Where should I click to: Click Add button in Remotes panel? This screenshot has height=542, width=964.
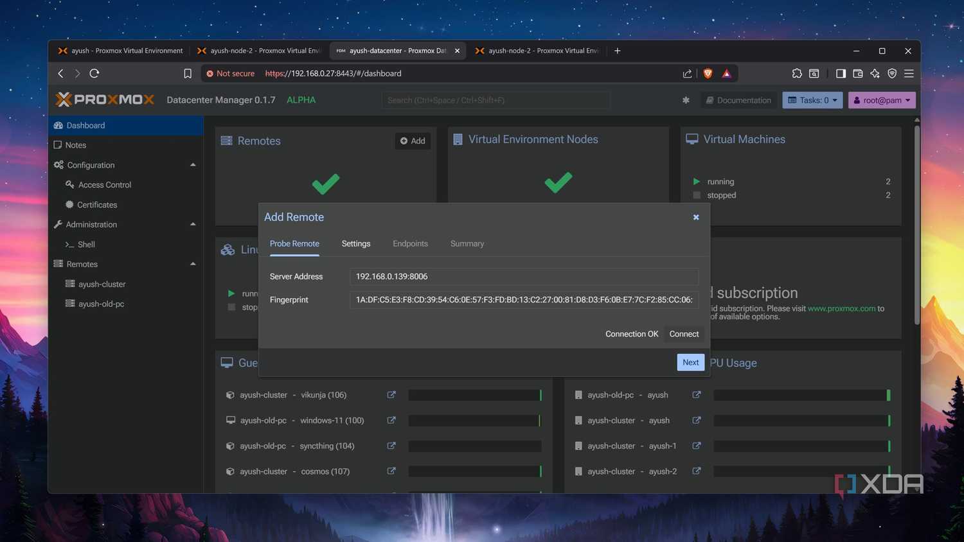pos(413,141)
